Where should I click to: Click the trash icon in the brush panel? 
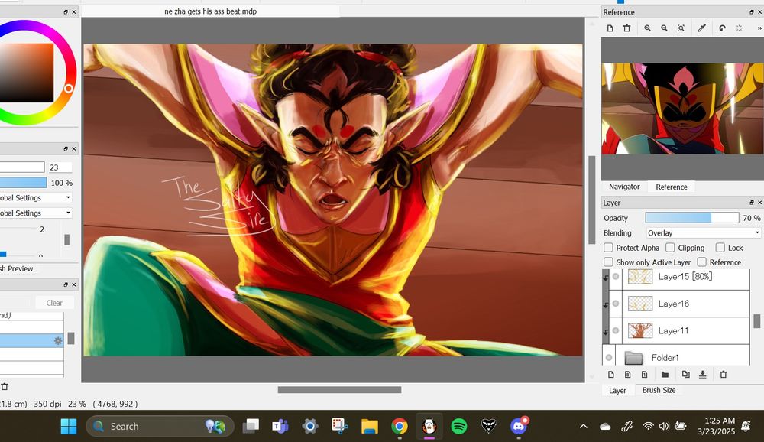(5, 387)
